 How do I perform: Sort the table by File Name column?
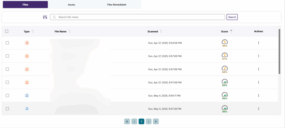coord(69,31)
